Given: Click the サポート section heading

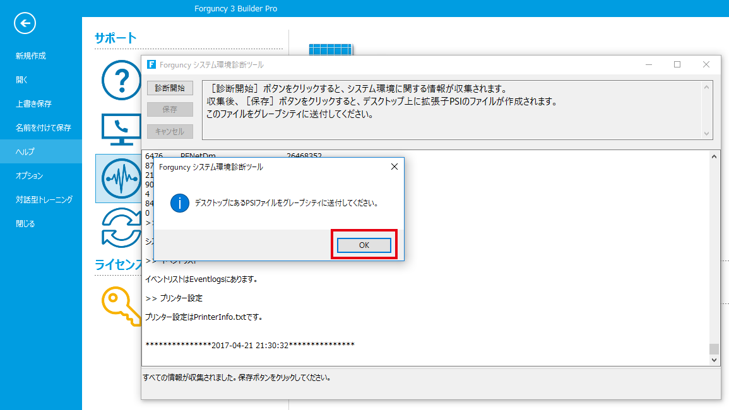Looking at the screenshot, I should click(x=116, y=38).
